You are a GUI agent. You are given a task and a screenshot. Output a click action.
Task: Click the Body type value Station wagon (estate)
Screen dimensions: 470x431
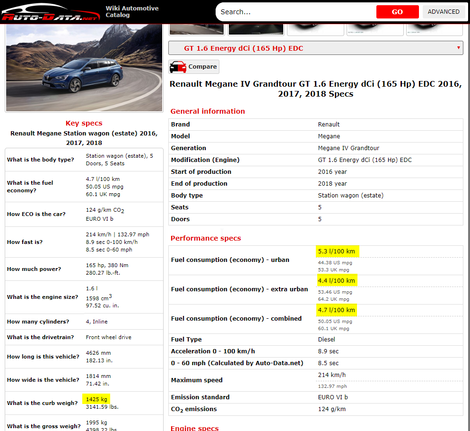click(351, 196)
